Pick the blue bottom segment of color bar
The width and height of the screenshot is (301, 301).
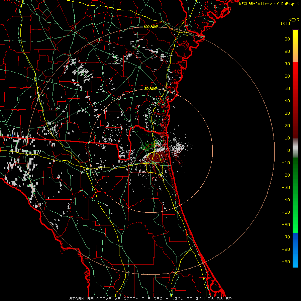coord(295,250)
